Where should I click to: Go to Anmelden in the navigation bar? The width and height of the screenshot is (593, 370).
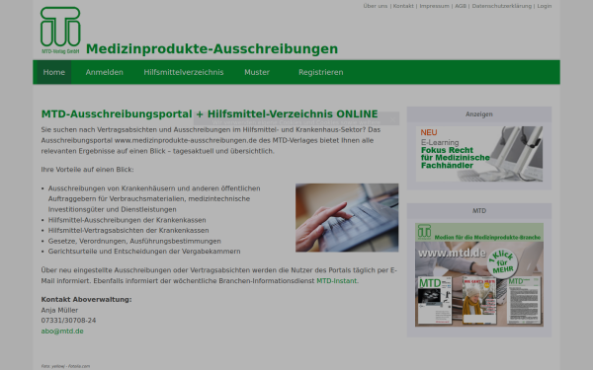(x=105, y=72)
